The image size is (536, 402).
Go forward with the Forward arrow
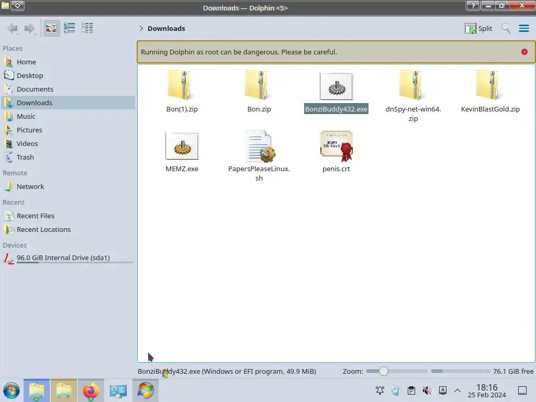click(30, 28)
